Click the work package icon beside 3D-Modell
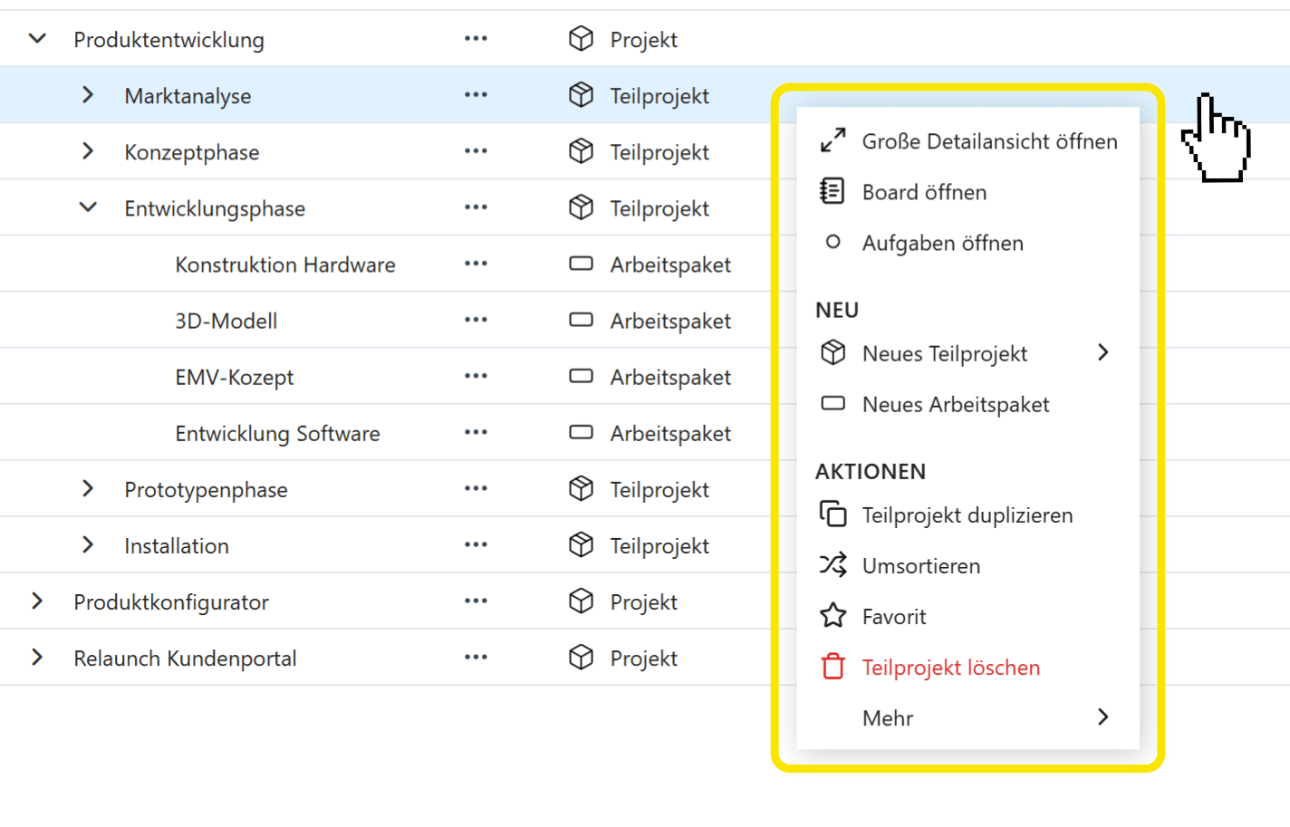 [581, 321]
